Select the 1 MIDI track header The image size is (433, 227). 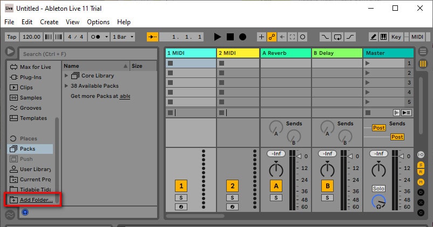(191, 53)
